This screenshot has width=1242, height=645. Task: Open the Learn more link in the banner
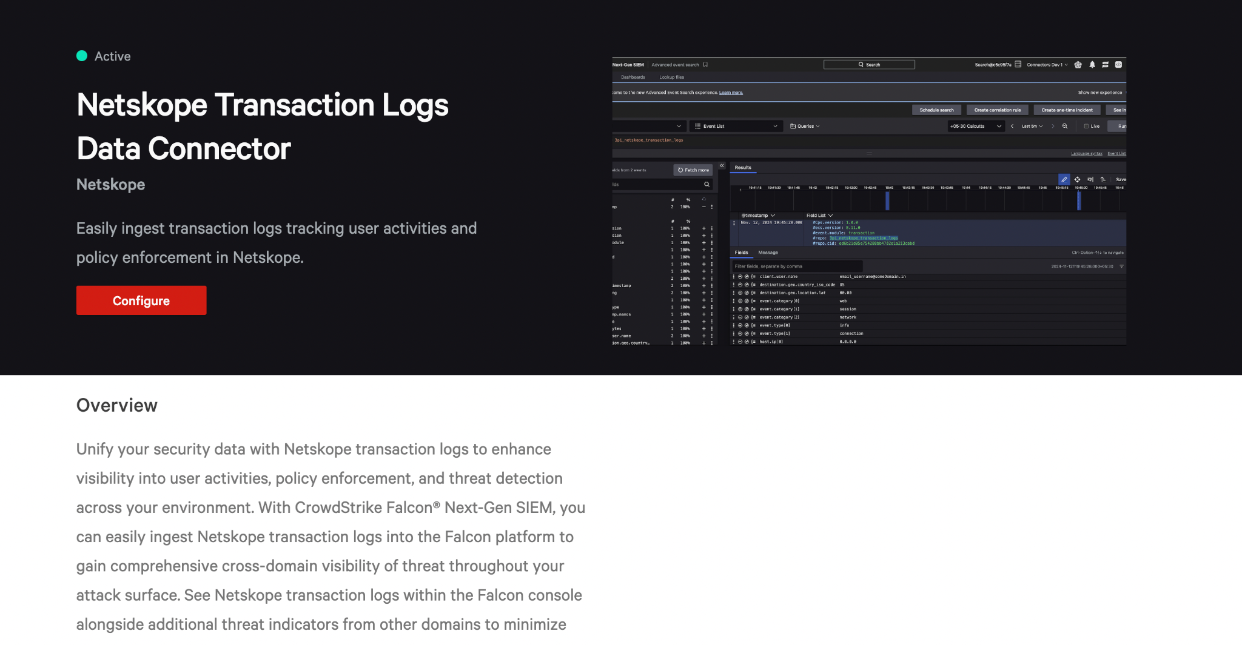point(731,92)
